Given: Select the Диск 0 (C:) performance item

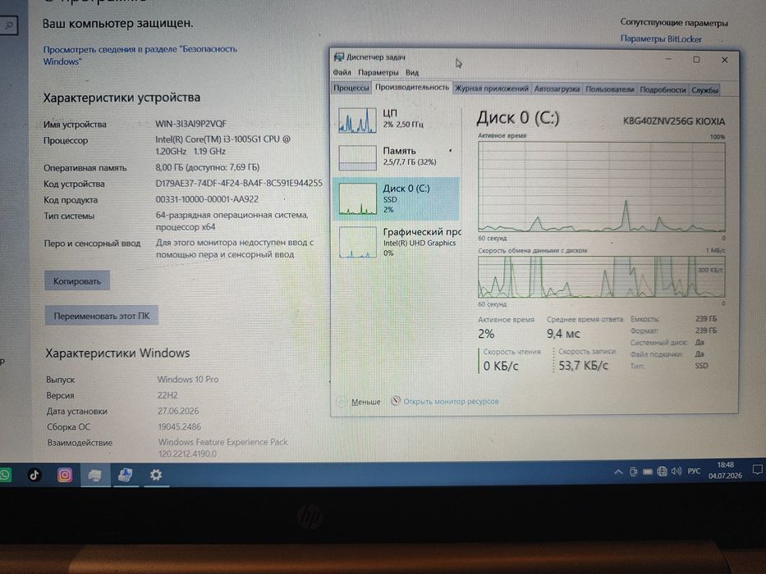Looking at the screenshot, I should click(x=397, y=198).
